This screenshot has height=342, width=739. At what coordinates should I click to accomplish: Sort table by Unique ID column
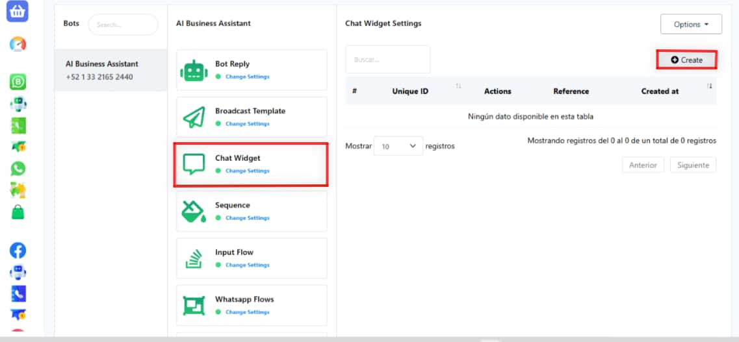[410, 92]
